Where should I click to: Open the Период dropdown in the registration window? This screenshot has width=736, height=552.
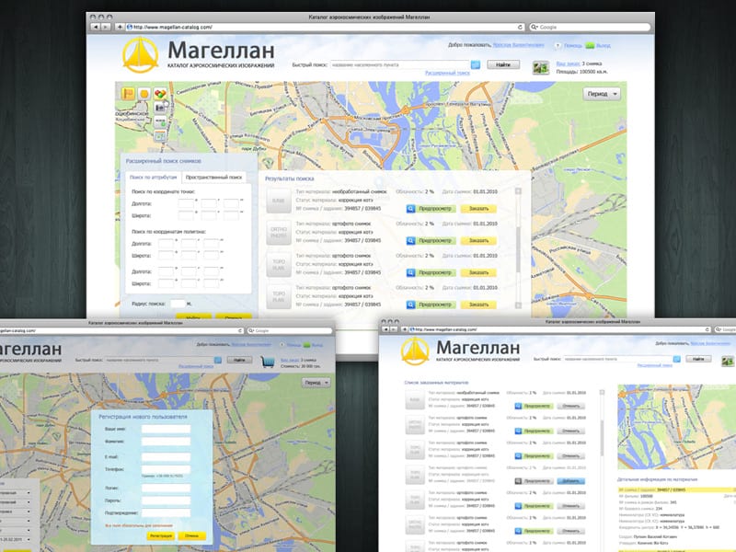(x=316, y=383)
